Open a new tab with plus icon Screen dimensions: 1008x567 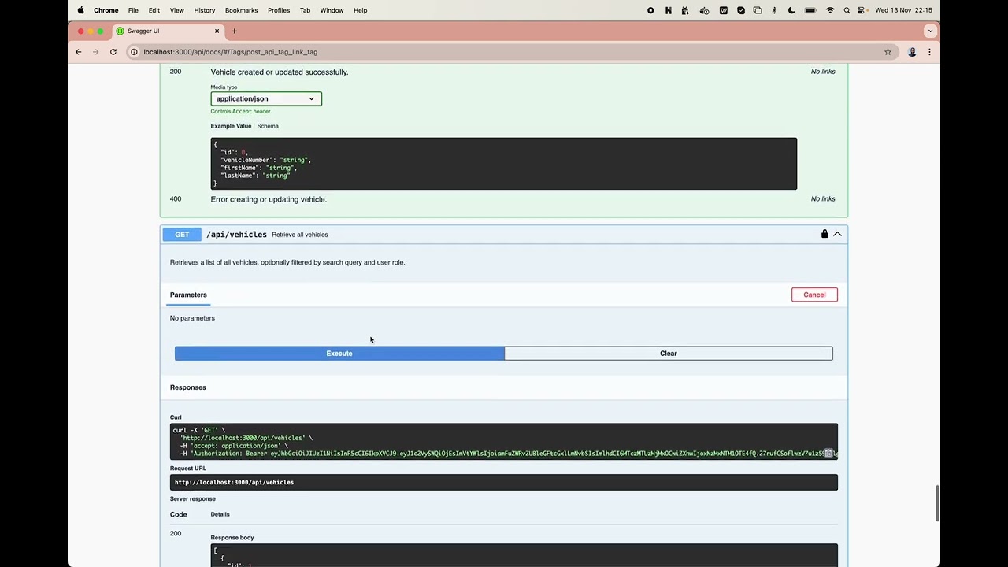point(234,31)
